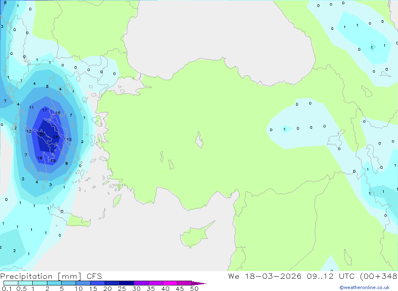Click the '8' precipitation value on the map
The width and height of the screenshot is (398, 291).
coord(66,163)
